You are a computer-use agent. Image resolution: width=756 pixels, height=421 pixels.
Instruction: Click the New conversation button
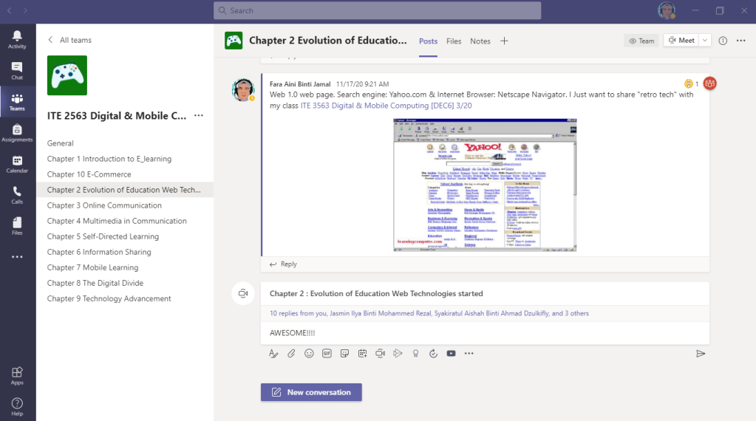[x=311, y=392]
